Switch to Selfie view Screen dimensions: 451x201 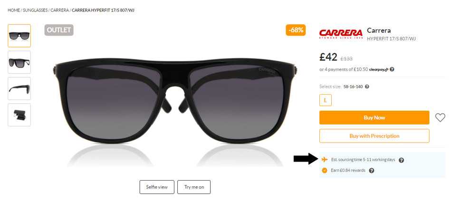(x=157, y=187)
